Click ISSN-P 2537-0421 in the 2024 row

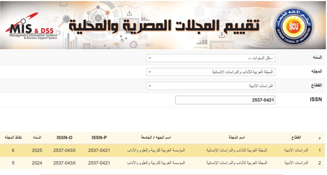[99, 163]
